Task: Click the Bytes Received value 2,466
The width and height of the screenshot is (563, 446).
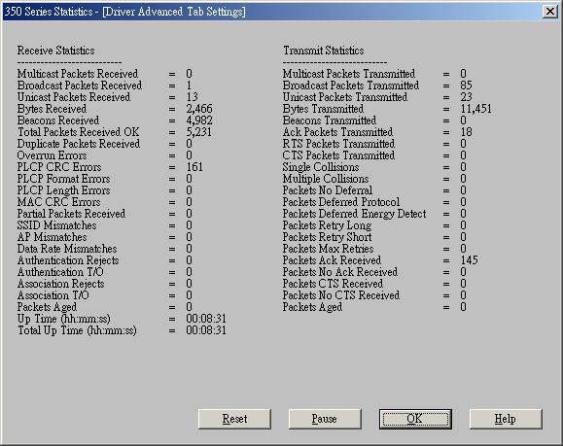Action: pyautogui.click(x=199, y=109)
